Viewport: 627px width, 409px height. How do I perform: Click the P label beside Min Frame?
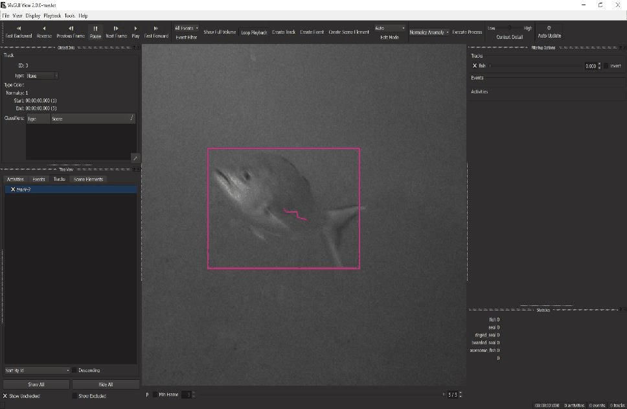point(147,395)
